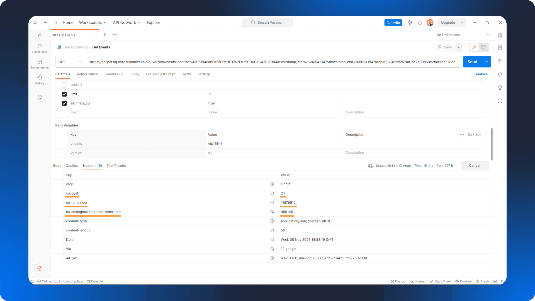Open the response Cookies tab
The height and width of the screenshot is (301, 535).
coord(72,166)
